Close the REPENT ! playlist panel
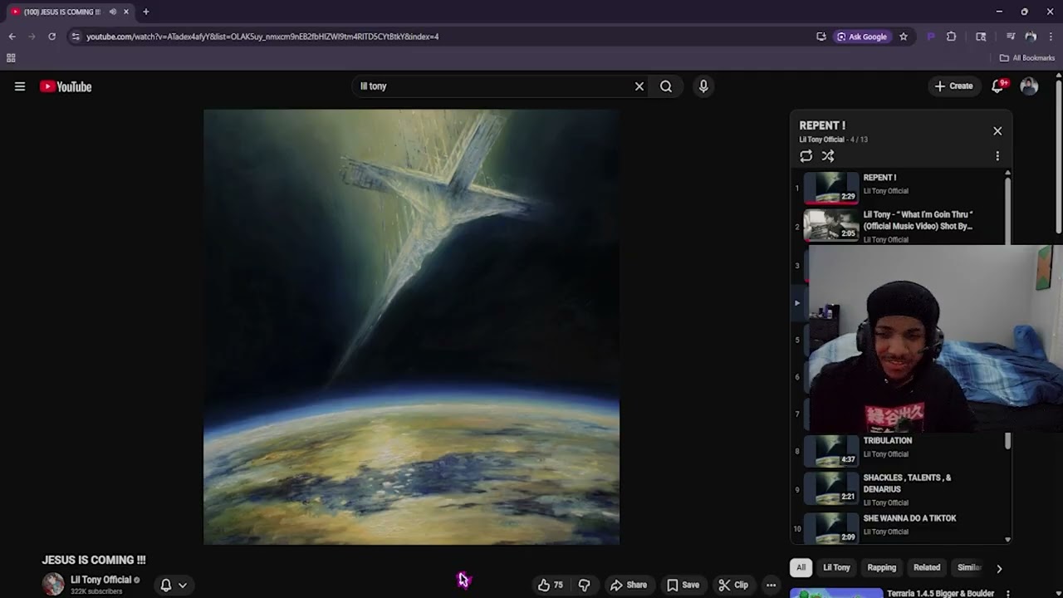Screen dimensions: 1063x598 point(997,131)
